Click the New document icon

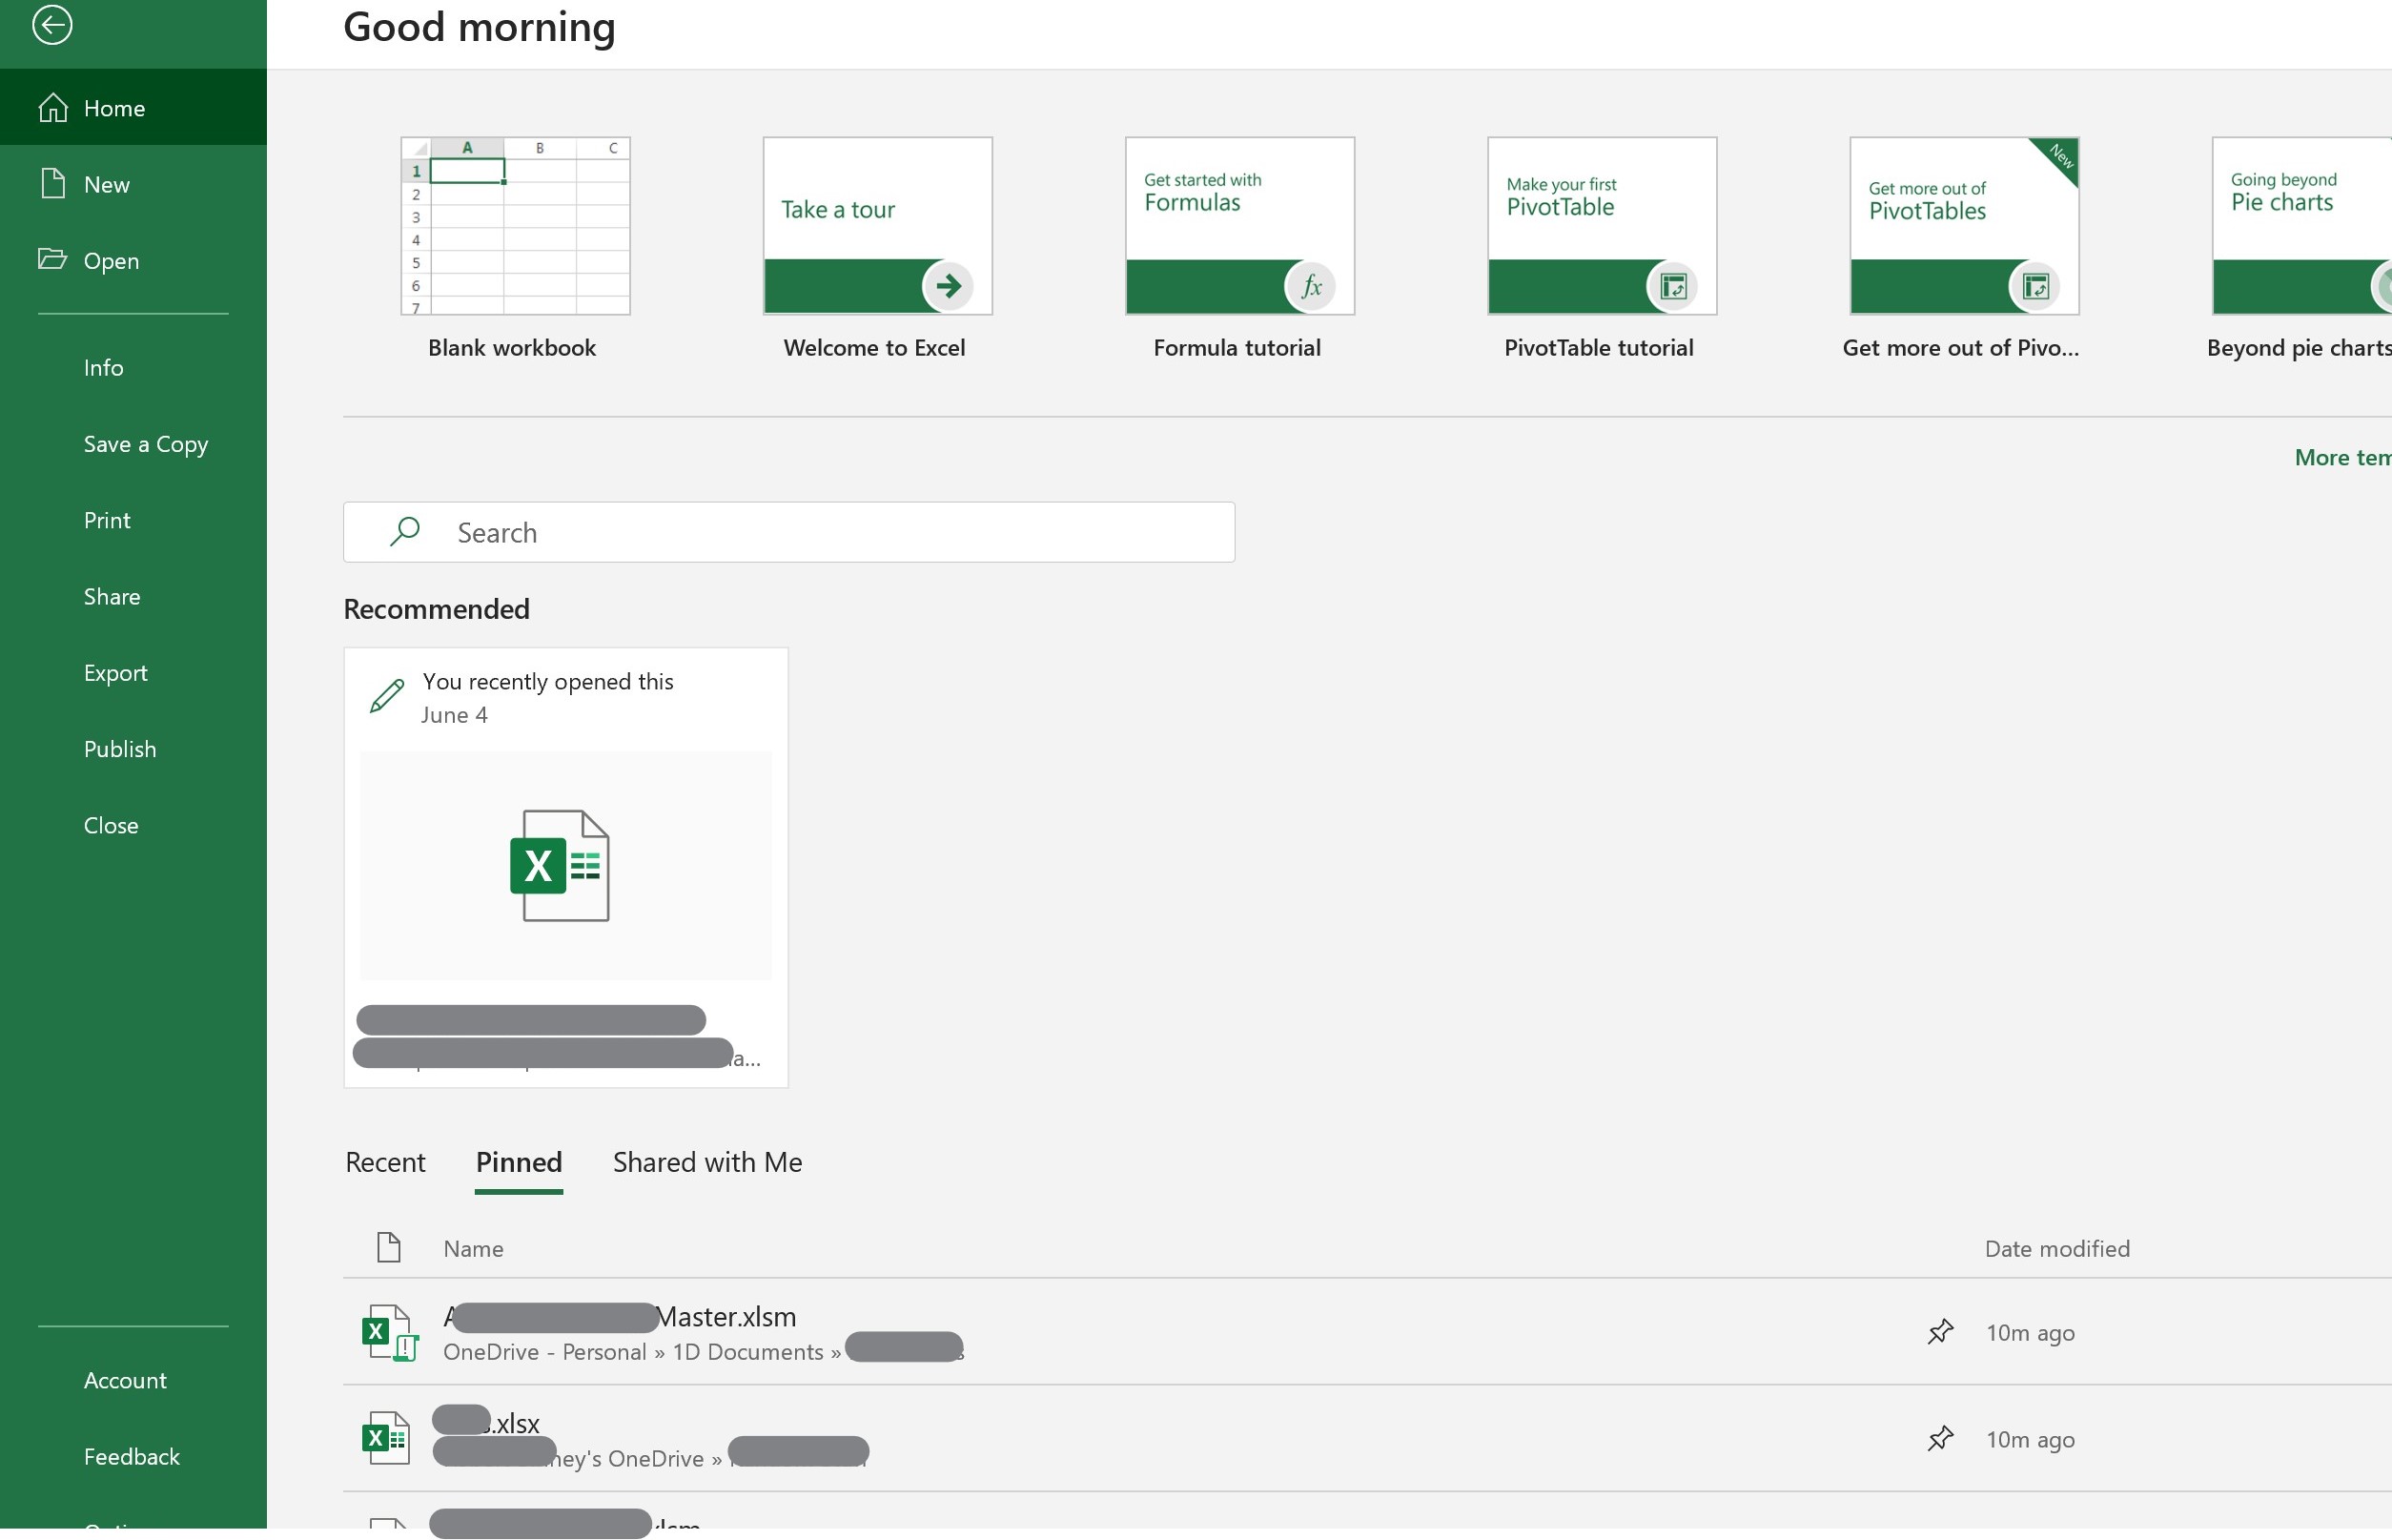53,184
